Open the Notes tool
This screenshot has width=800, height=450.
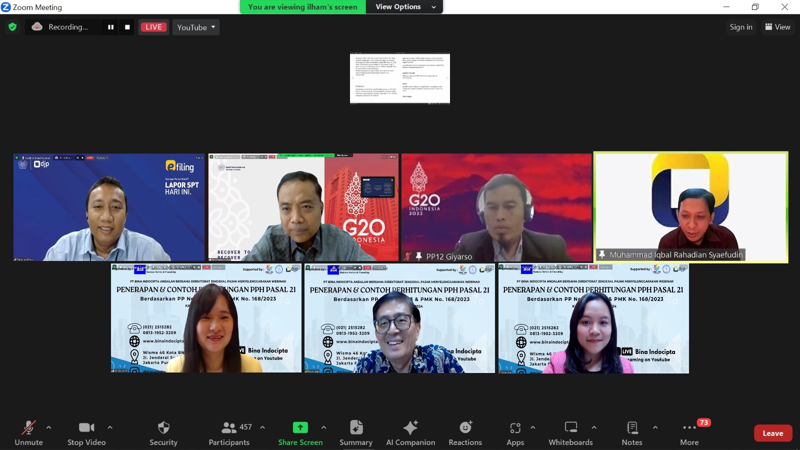pos(632,433)
